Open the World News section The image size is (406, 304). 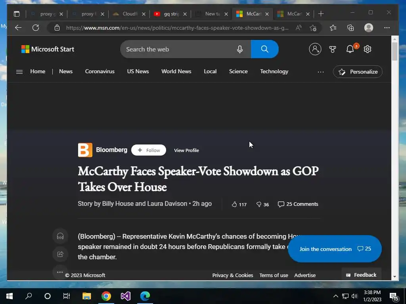[176, 72]
